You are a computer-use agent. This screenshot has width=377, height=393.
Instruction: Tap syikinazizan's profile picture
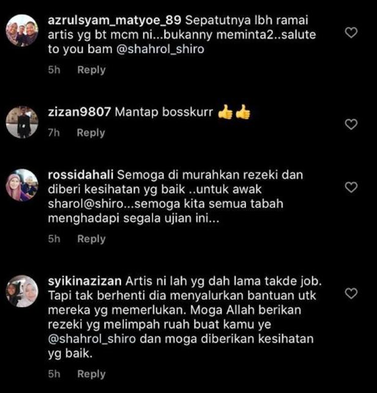point(22,291)
